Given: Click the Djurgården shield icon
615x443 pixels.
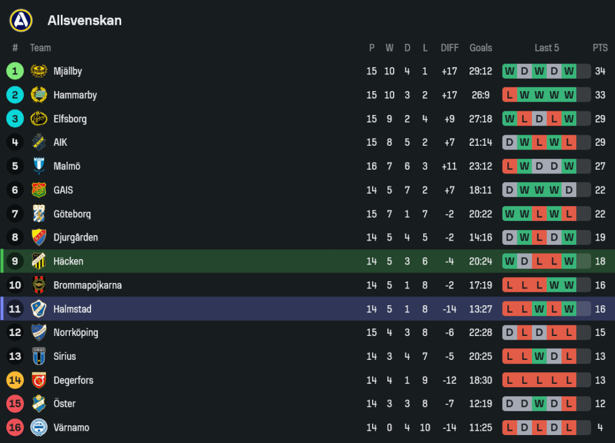Looking at the screenshot, I should click(39, 237).
